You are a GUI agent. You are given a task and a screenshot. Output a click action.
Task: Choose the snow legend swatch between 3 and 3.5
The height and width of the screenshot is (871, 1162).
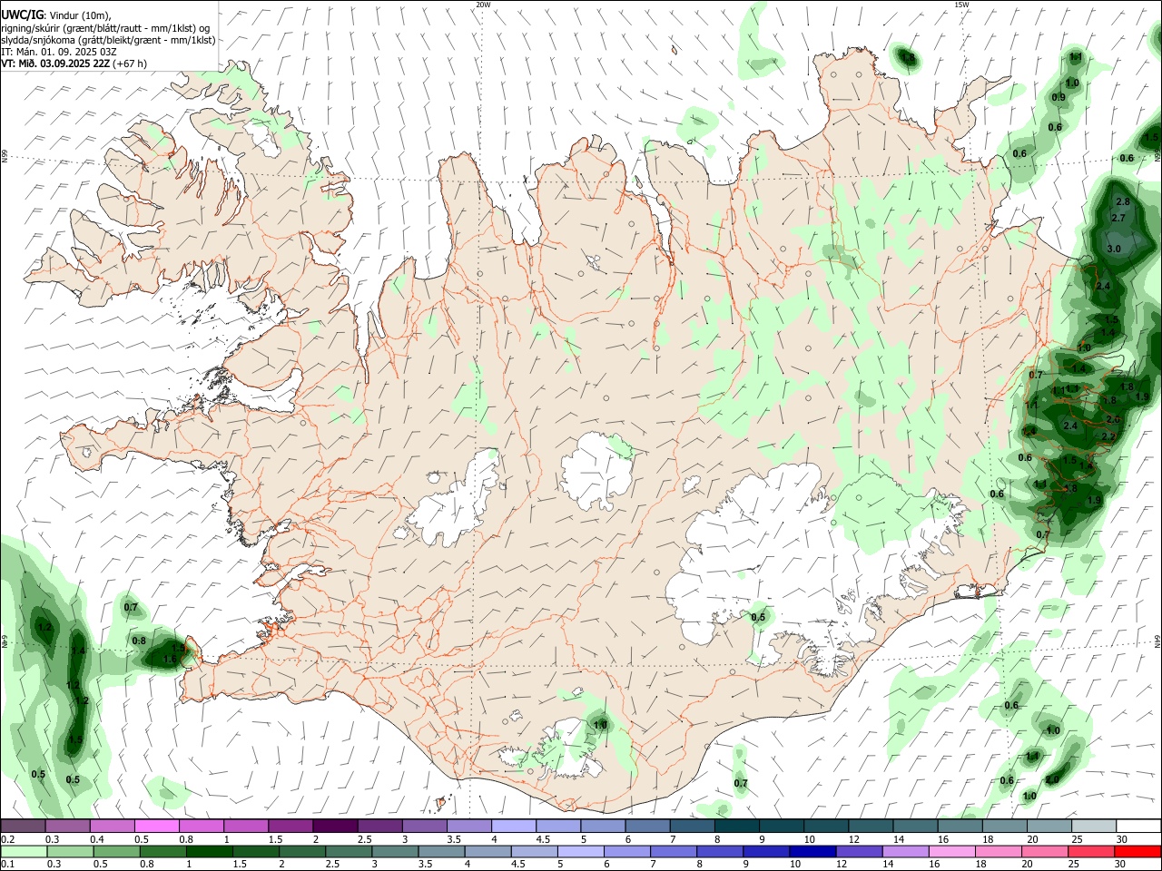coord(424,826)
